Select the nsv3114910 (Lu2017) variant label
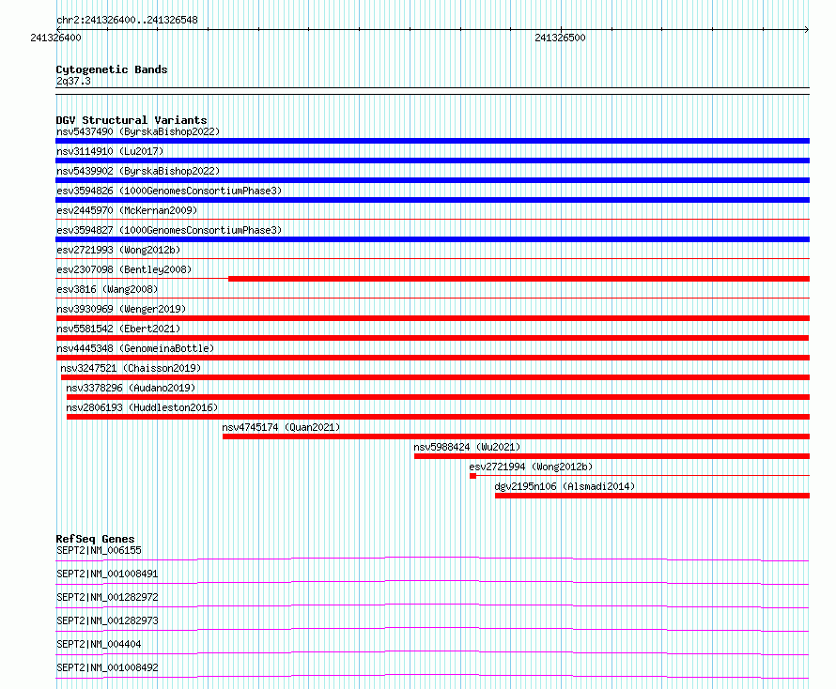Image resolution: width=836 pixels, height=689 pixels. coord(110,151)
